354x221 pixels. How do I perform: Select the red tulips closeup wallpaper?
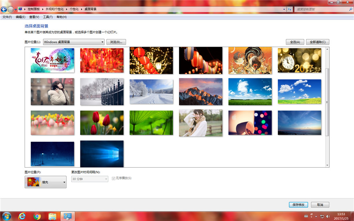pos(102,123)
